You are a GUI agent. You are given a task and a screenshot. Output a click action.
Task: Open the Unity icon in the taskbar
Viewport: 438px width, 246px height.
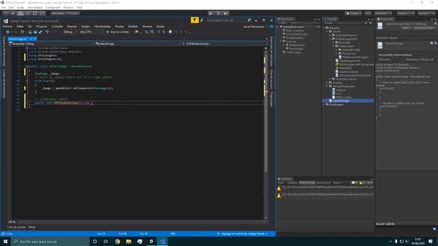tap(151, 241)
